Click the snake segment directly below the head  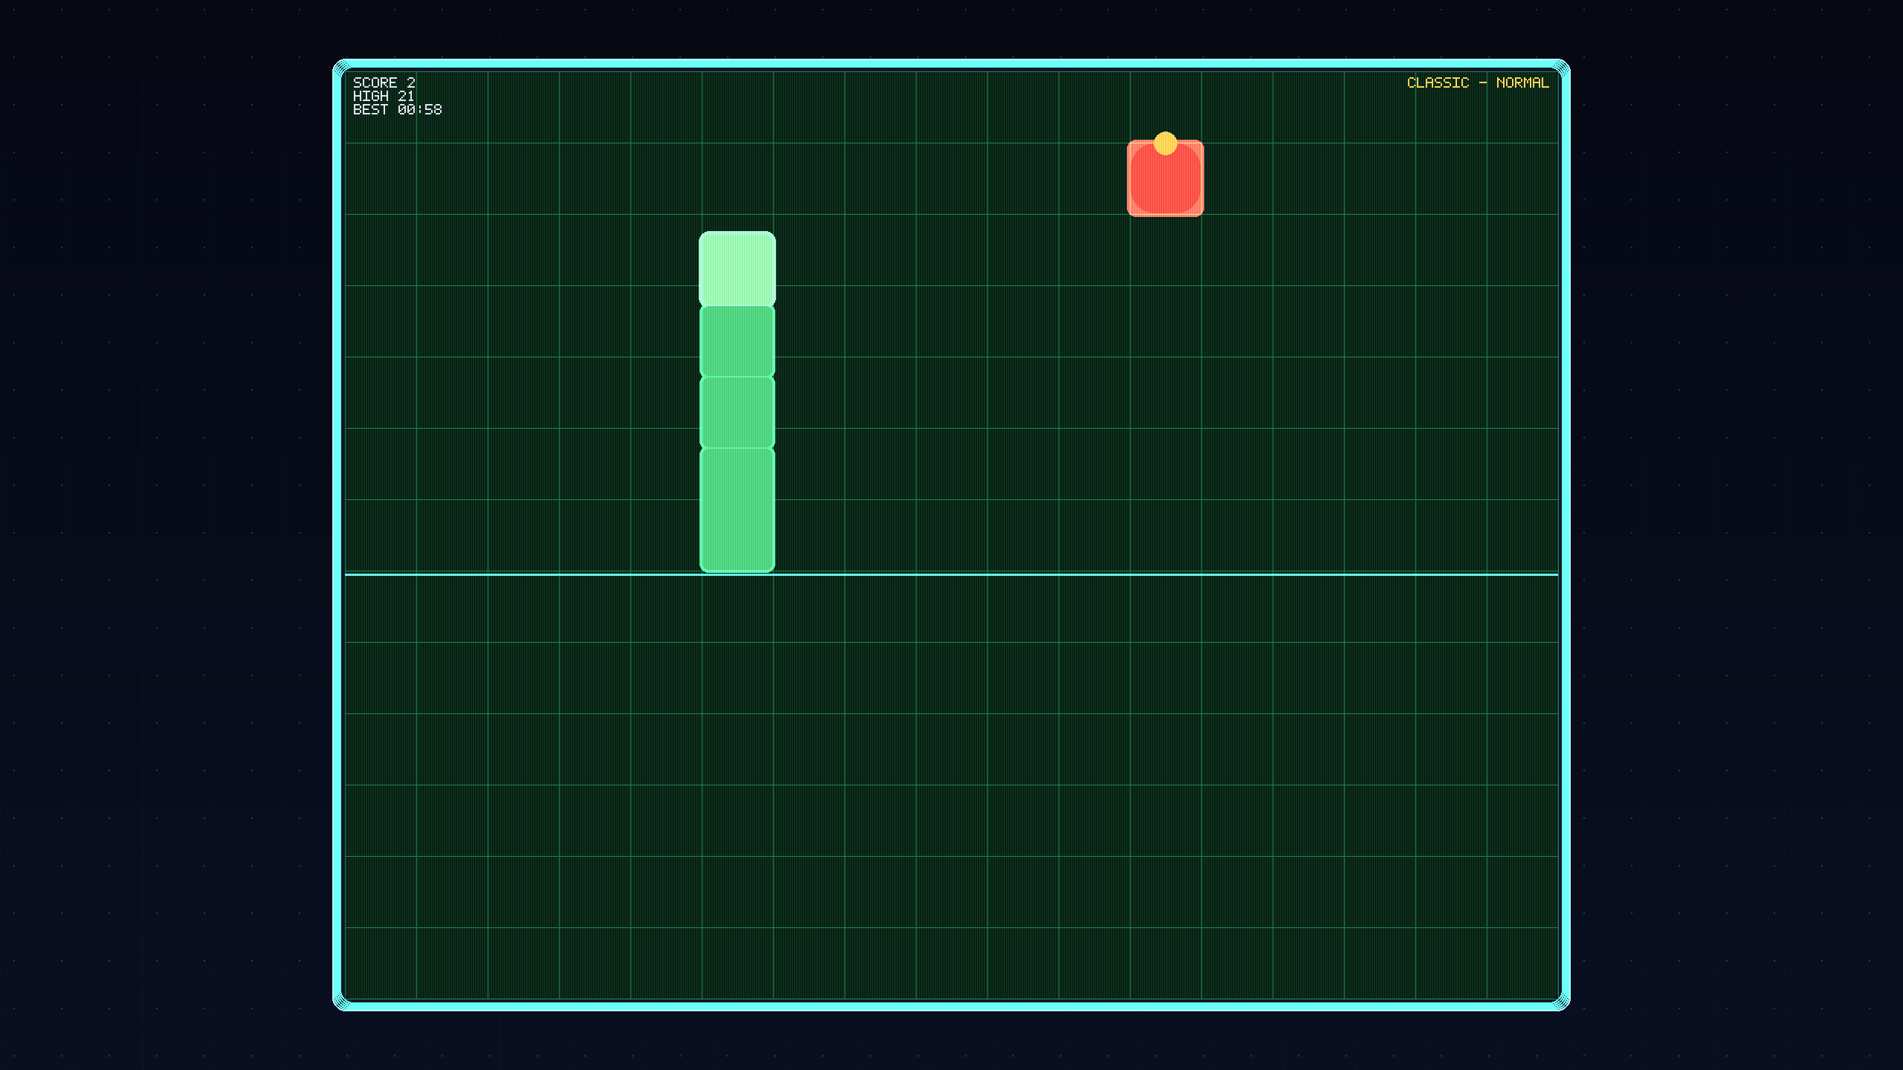737,341
